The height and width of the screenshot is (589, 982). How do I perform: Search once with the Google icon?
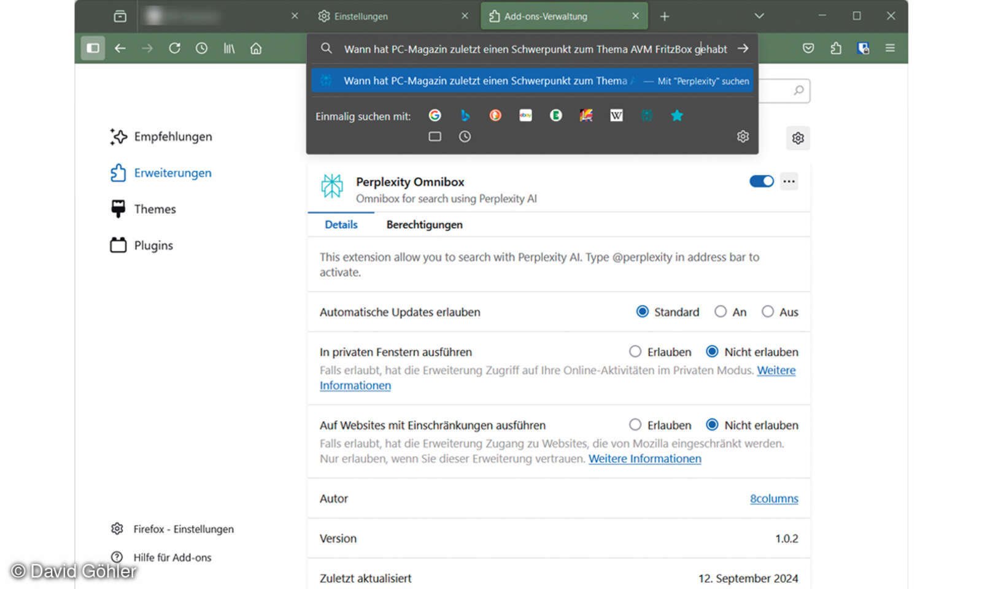[435, 115]
